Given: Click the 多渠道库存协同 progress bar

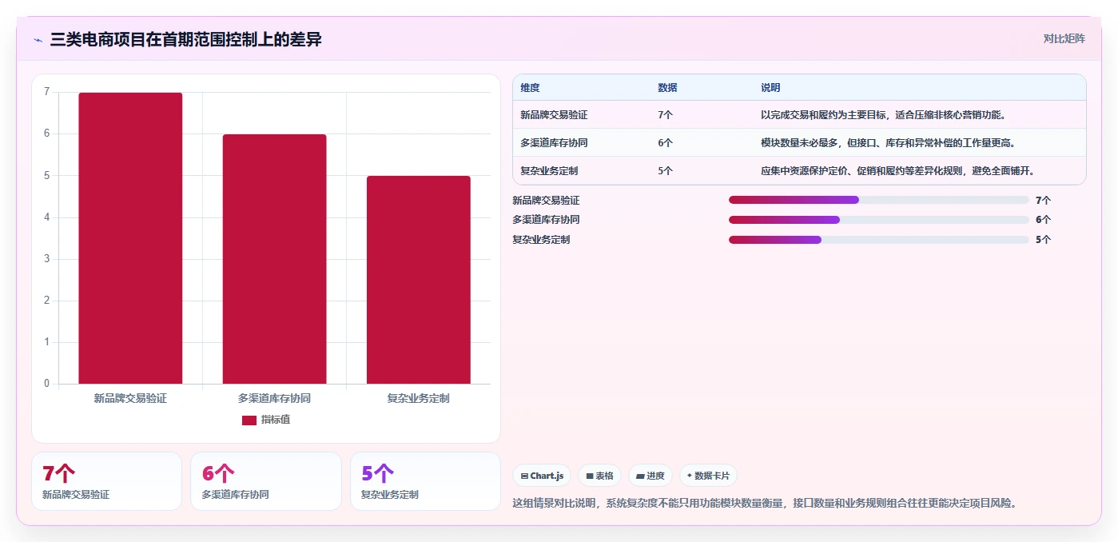Looking at the screenshot, I should [879, 220].
